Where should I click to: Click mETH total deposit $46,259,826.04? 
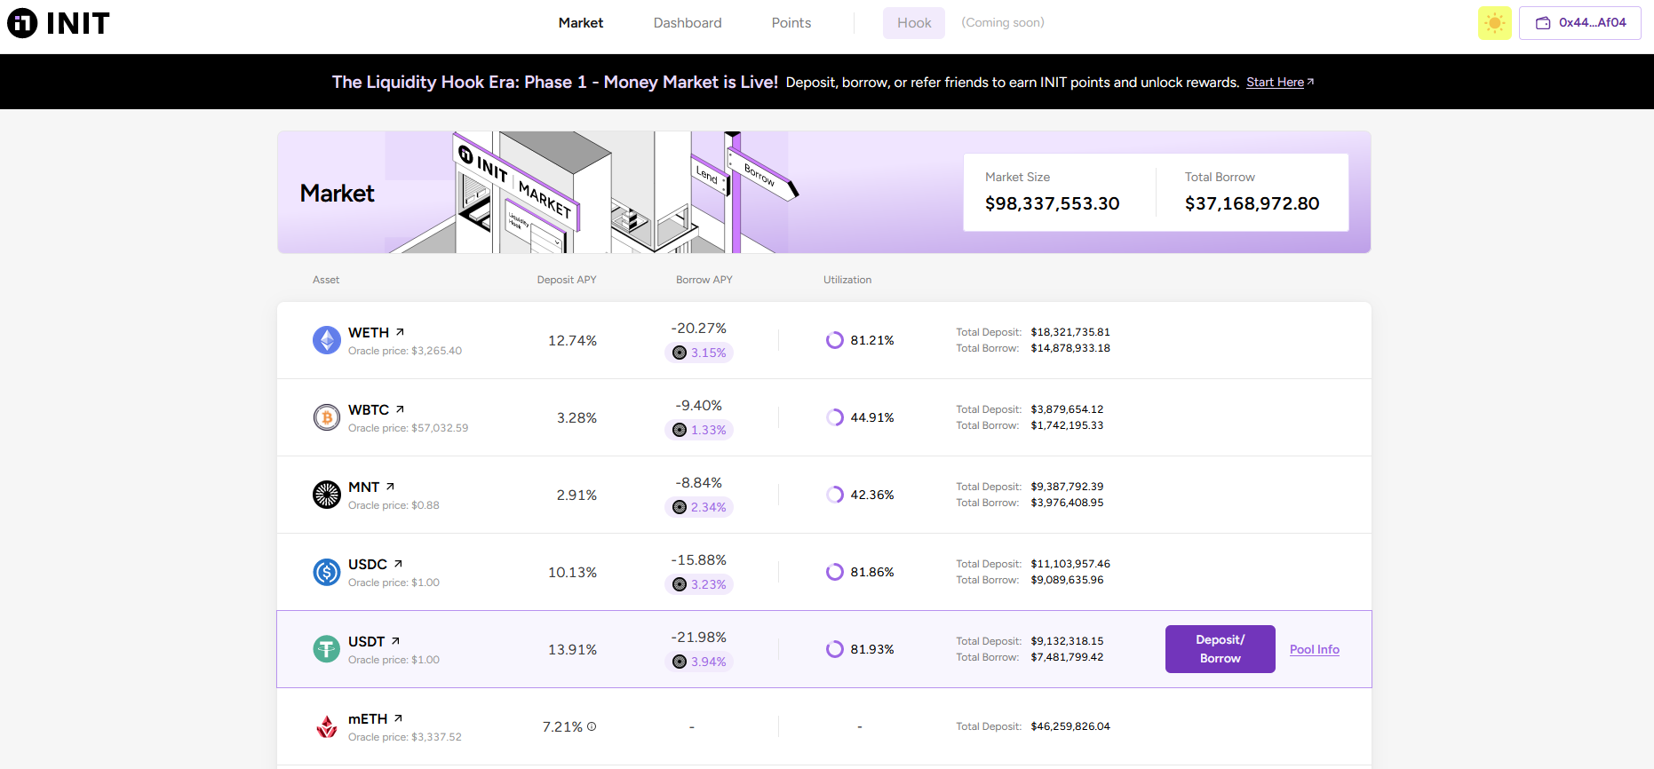tap(1070, 726)
